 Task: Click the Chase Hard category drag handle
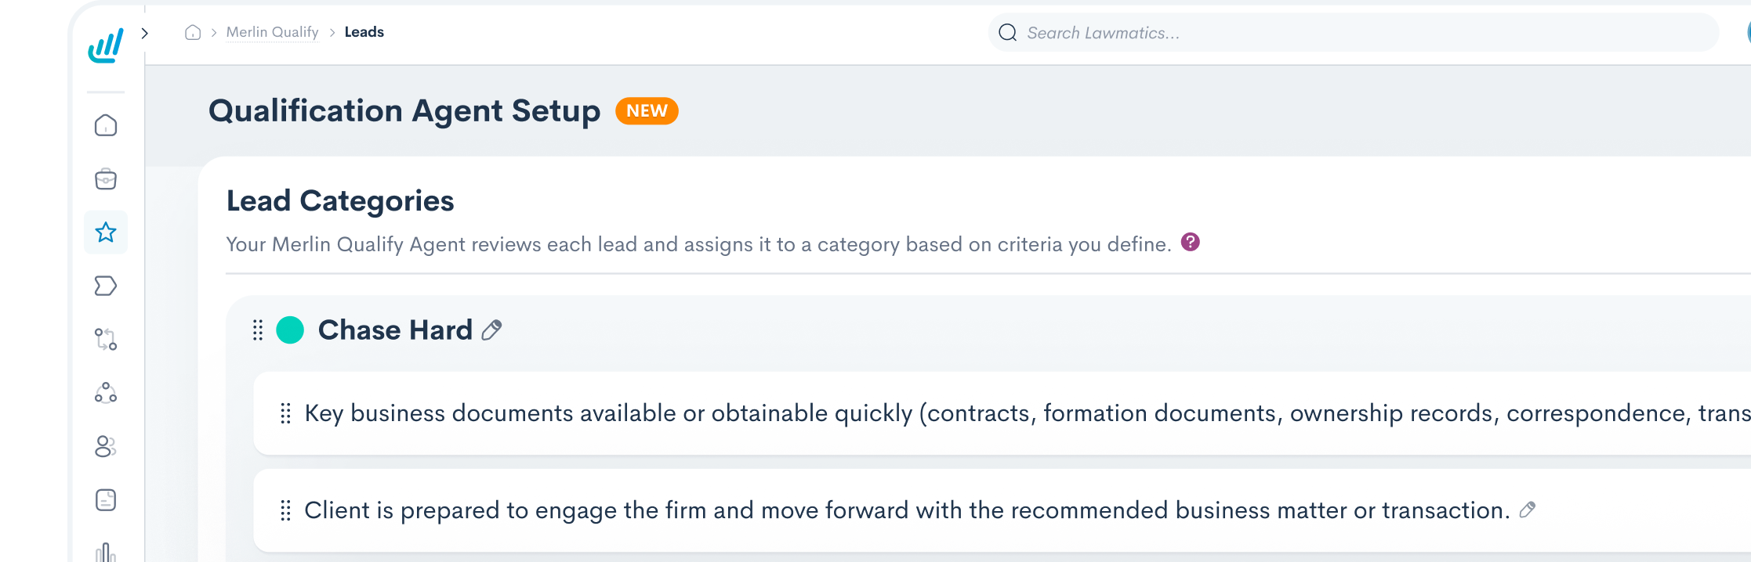258,330
